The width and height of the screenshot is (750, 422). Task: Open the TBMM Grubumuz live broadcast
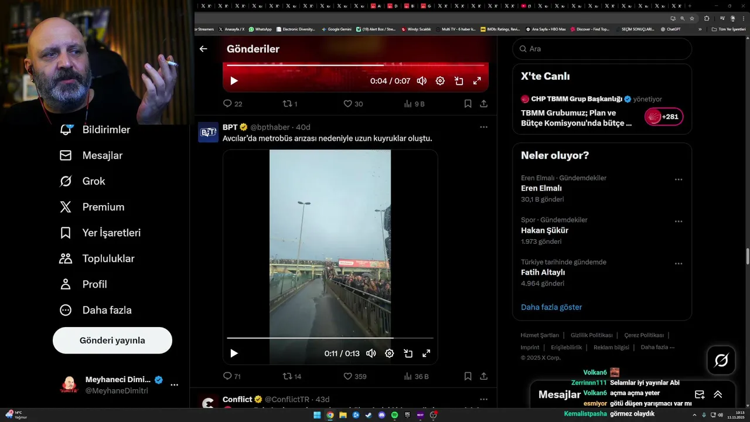pos(578,118)
